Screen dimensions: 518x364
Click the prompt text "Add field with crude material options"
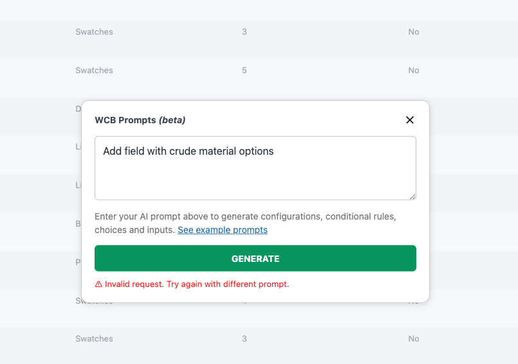[x=189, y=152]
